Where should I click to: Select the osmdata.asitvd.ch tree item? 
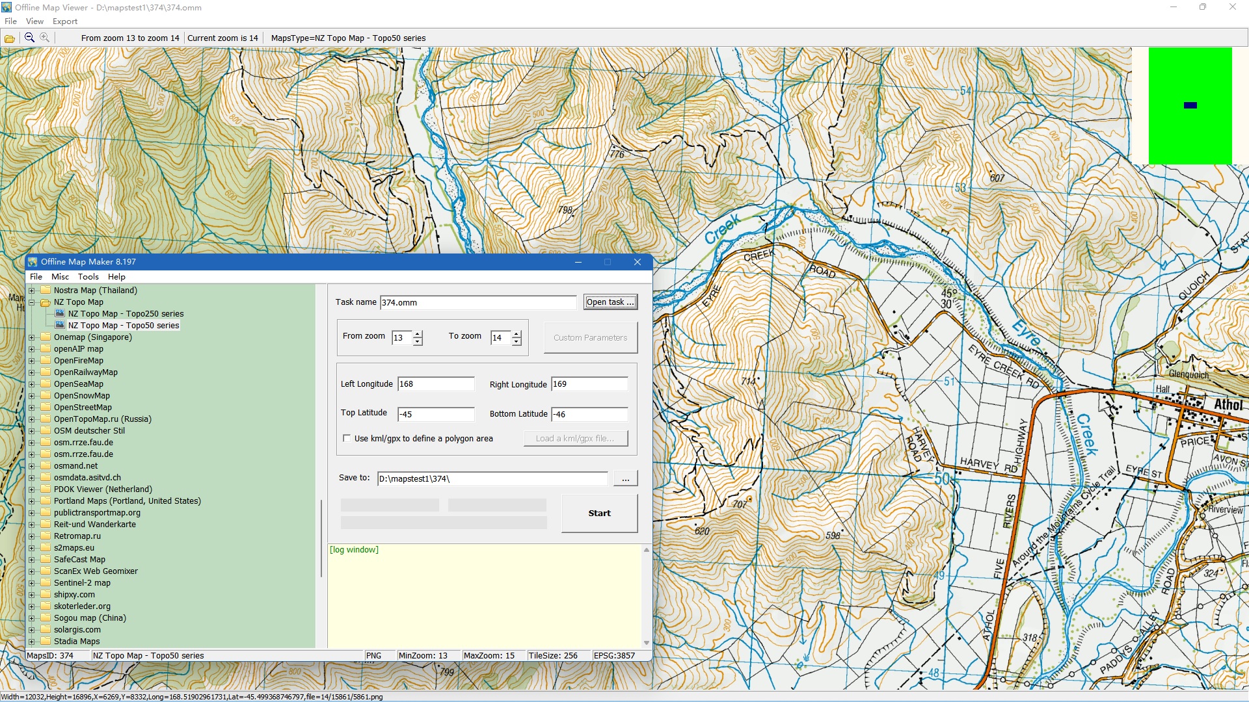coord(87,477)
